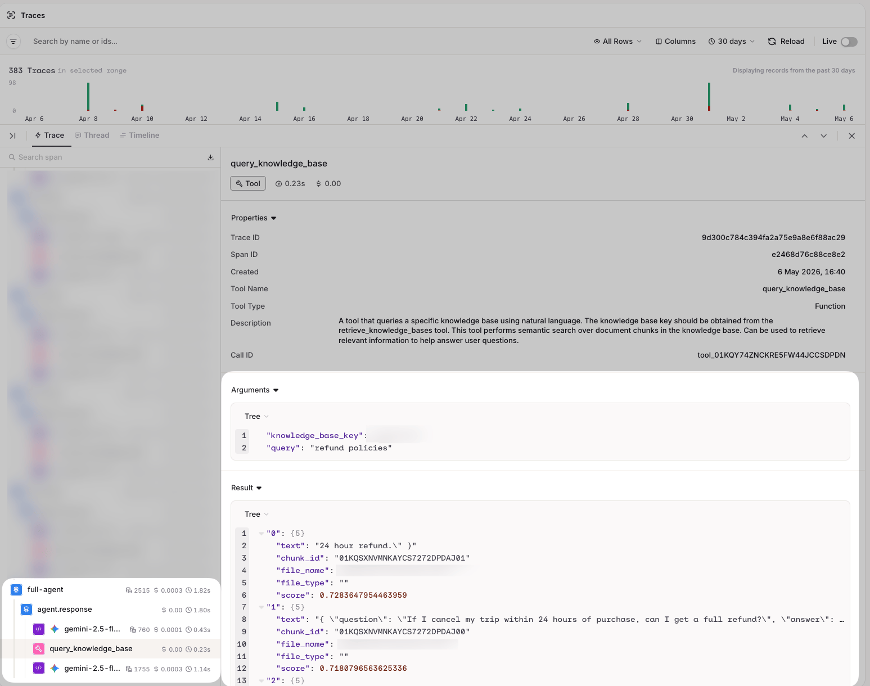Click the Span ID value e2468d76c88ce8e2
This screenshot has width=870, height=686.
[x=808, y=255]
